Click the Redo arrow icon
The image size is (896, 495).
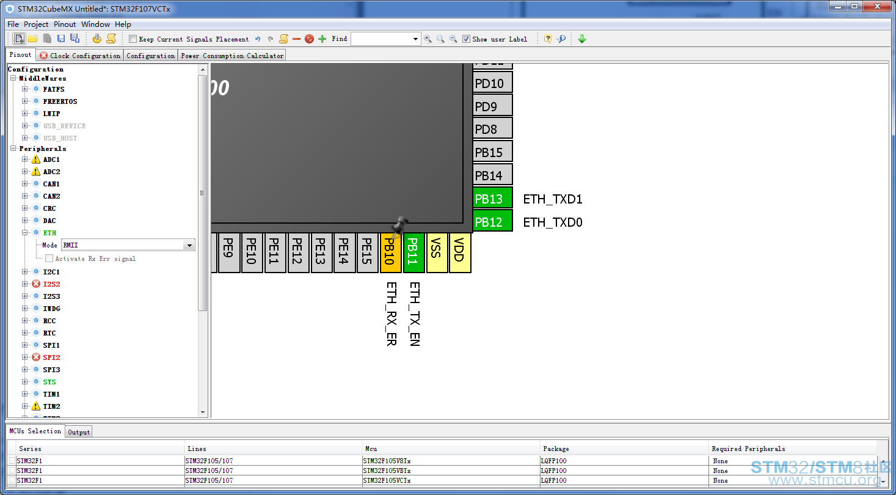coord(271,39)
